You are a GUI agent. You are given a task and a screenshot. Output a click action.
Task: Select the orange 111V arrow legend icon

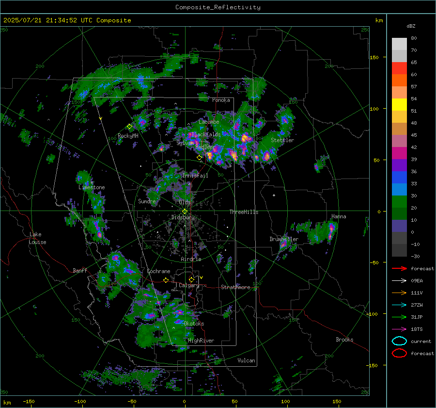399,293
